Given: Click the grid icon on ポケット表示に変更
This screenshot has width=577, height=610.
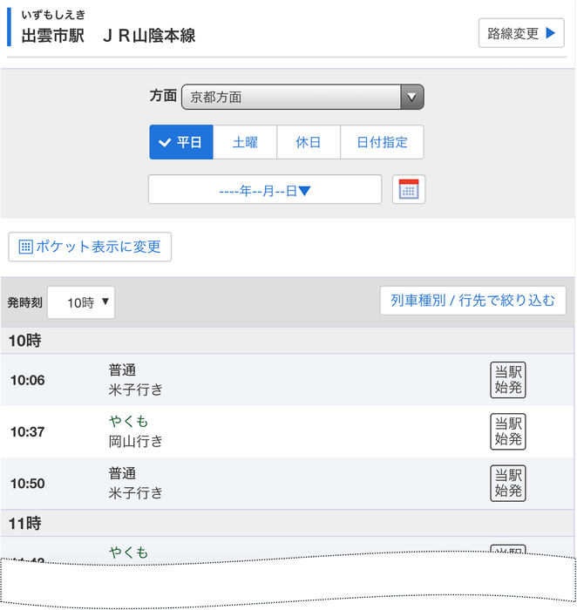Looking at the screenshot, I should click(25, 247).
